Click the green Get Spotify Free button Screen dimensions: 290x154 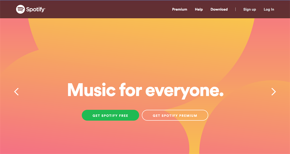(110, 115)
